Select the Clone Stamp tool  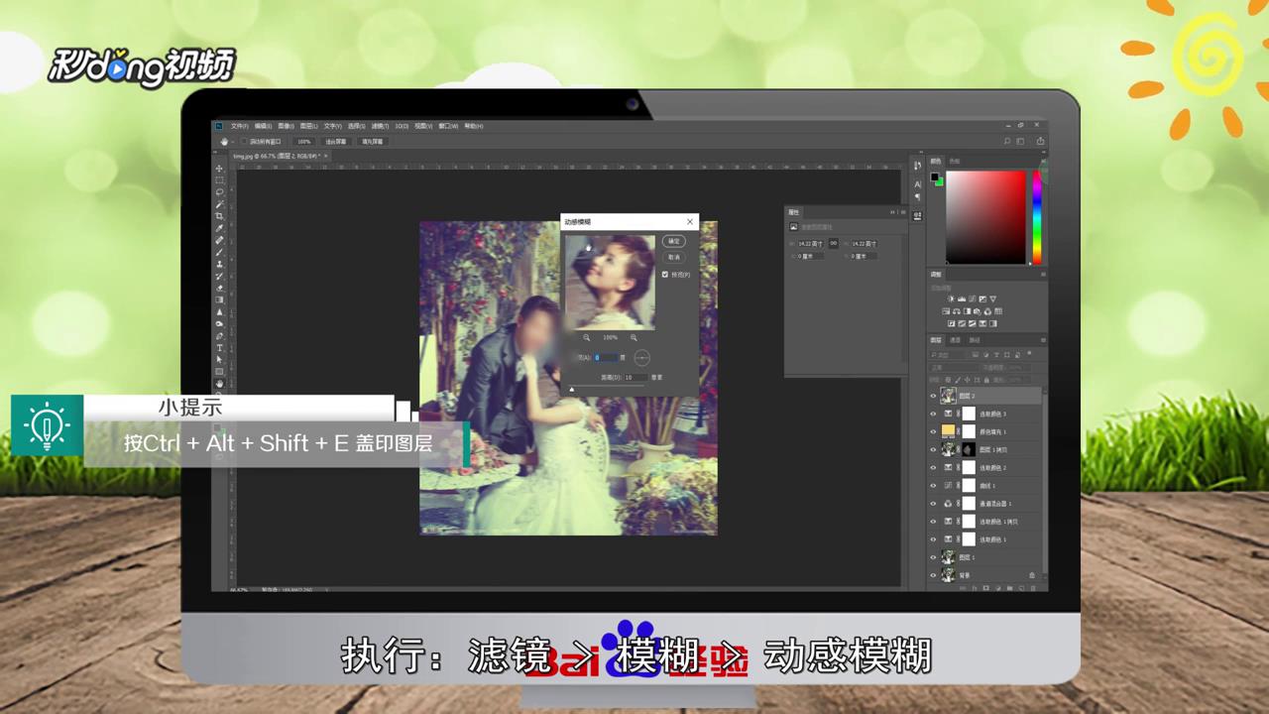pos(220,264)
